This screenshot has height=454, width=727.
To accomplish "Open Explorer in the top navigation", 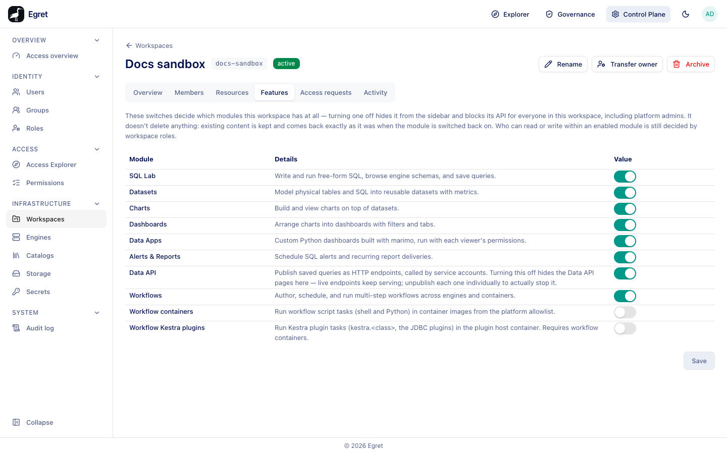I will pos(510,14).
